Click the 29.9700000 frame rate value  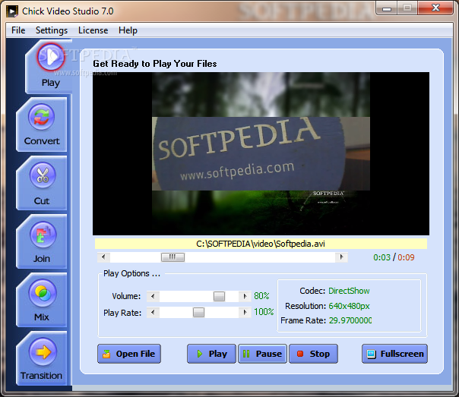coord(350,320)
